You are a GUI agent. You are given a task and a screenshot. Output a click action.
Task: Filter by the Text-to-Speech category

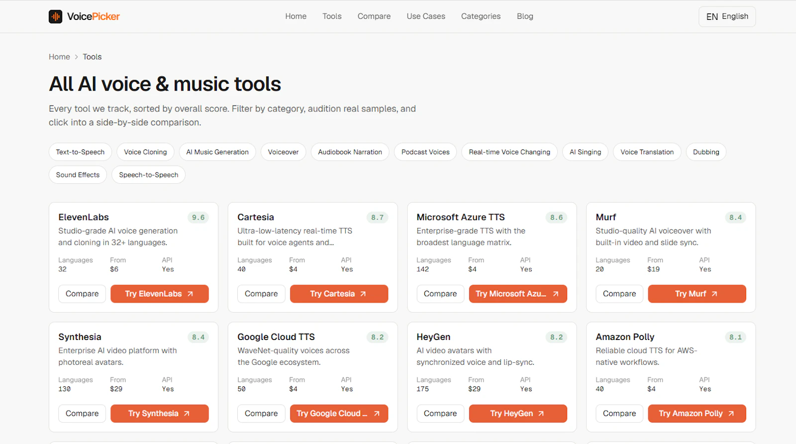80,152
